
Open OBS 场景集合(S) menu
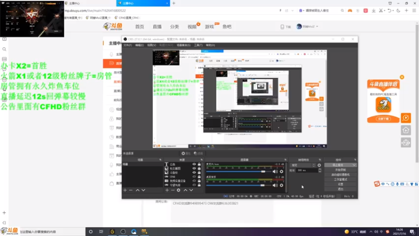point(184,45)
